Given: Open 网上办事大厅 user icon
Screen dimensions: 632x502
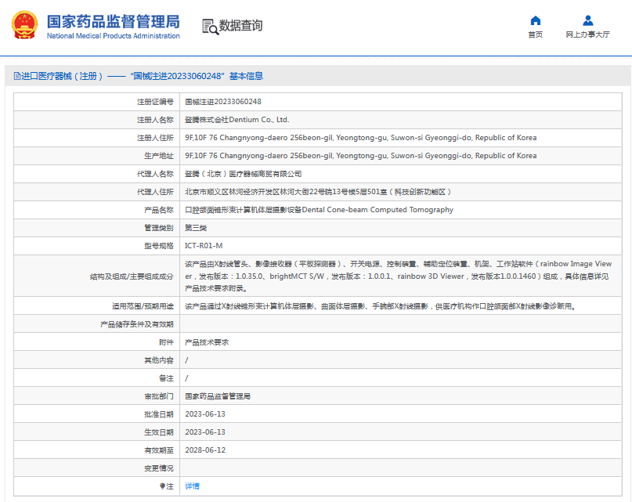Looking at the screenshot, I should (587, 20).
